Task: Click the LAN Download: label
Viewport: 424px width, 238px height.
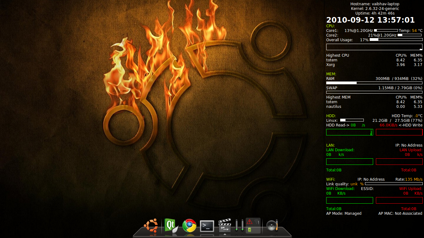Action: pos(340,150)
